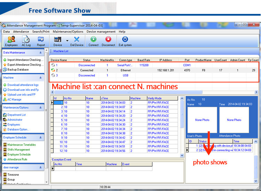The width and height of the screenshot is (261, 191).
Task: Click the Del Device icon
Action: coord(77,40)
